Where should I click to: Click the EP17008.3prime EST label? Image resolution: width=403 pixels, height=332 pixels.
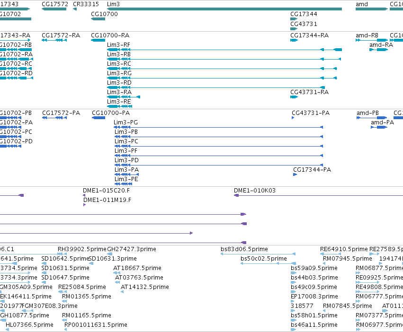[x=314, y=297]
